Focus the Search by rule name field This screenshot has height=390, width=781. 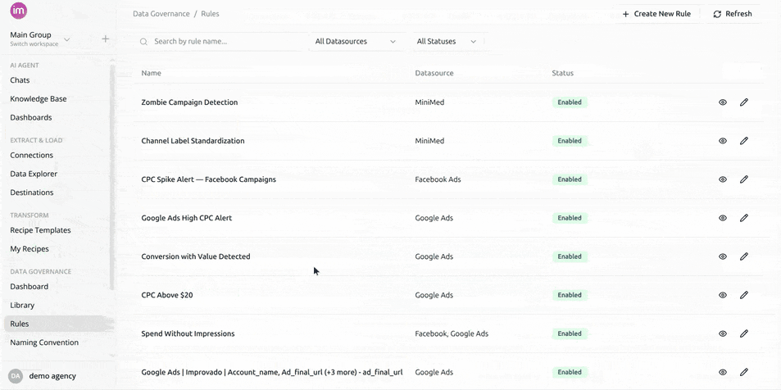click(221, 41)
